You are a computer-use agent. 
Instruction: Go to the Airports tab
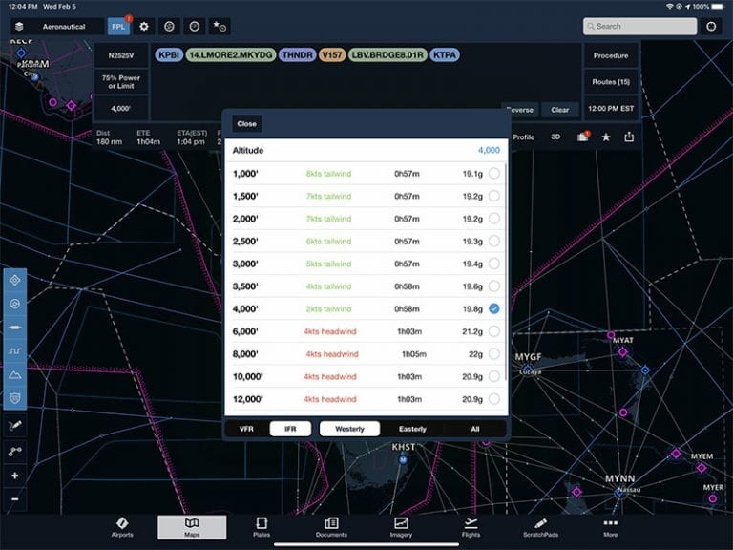[122, 527]
